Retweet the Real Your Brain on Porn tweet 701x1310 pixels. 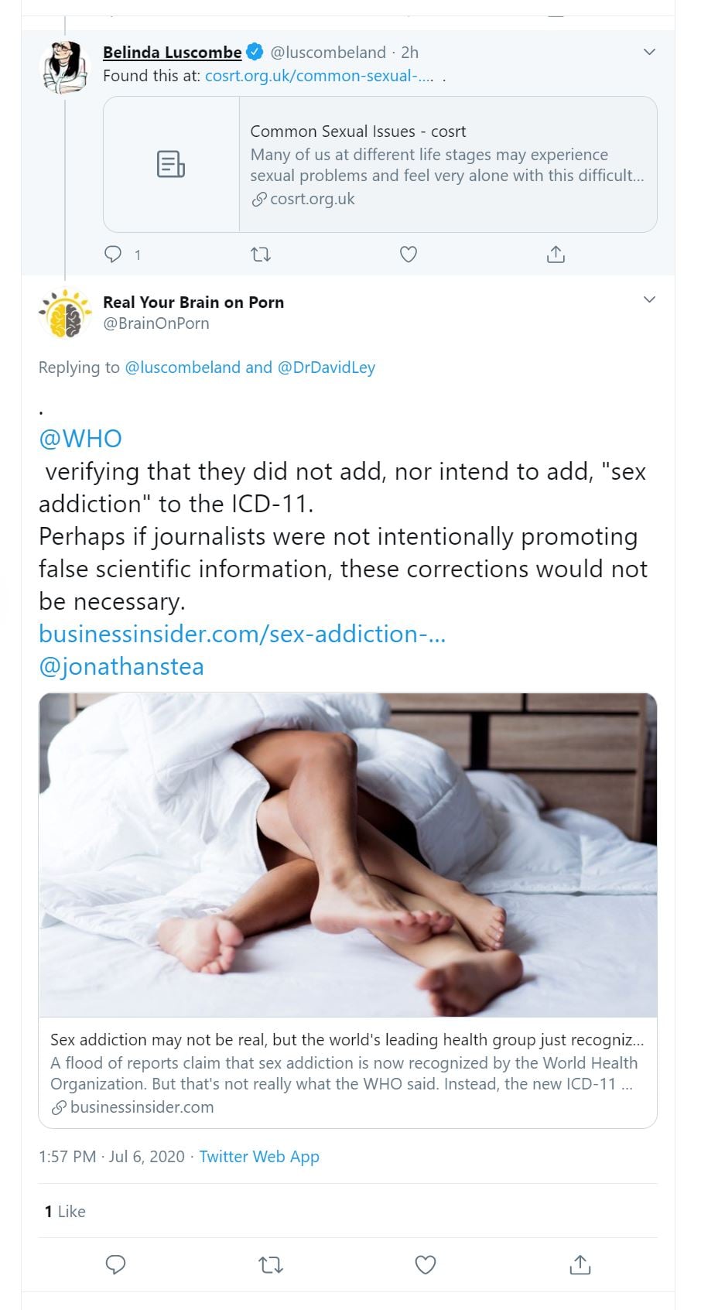[x=270, y=1264]
